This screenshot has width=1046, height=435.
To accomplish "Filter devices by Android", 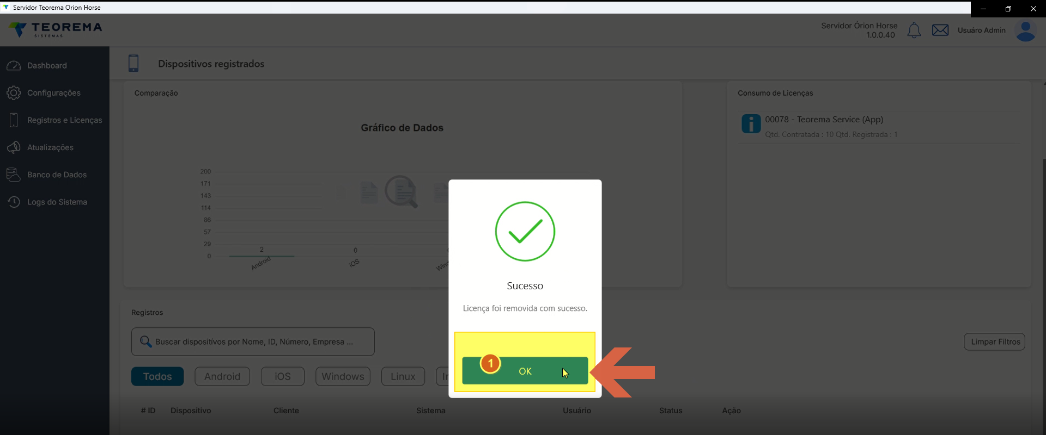I will click(x=222, y=376).
